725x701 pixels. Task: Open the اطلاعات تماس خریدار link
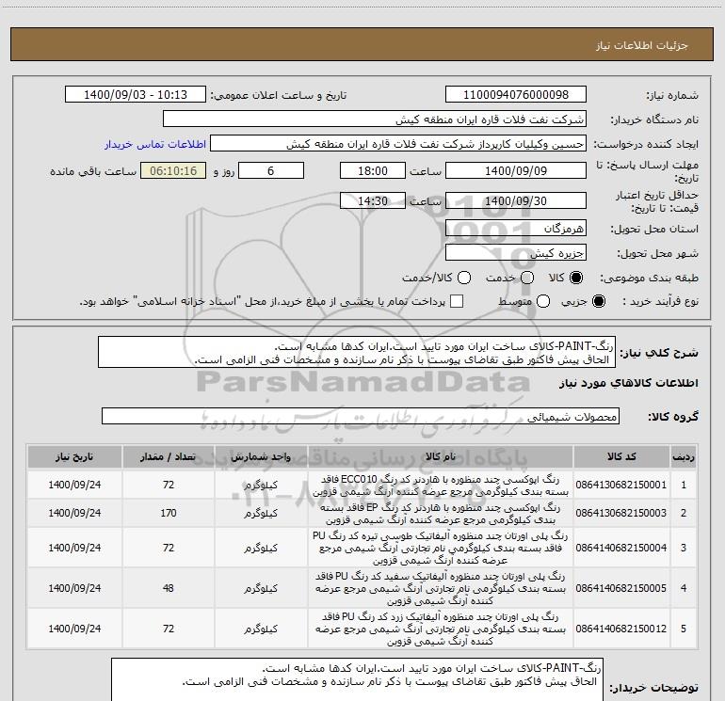pyautogui.click(x=155, y=144)
